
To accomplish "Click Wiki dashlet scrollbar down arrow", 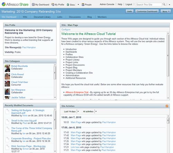I will click(168, 98).
